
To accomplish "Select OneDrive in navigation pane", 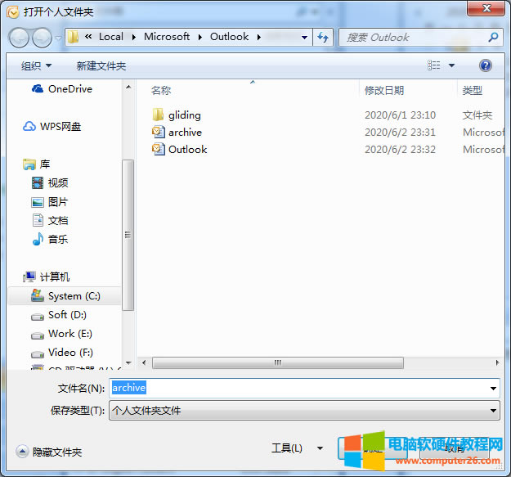I will point(70,88).
